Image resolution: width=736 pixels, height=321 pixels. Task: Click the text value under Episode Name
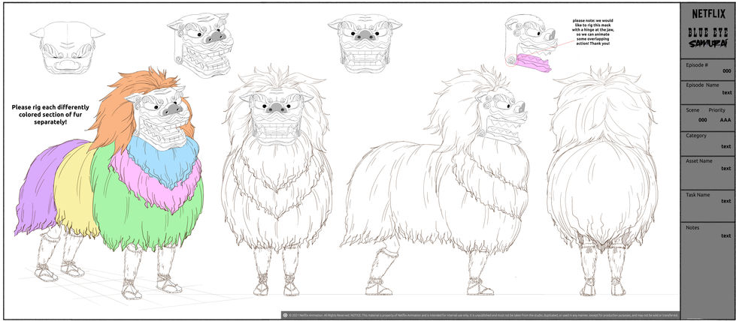(x=727, y=92)
